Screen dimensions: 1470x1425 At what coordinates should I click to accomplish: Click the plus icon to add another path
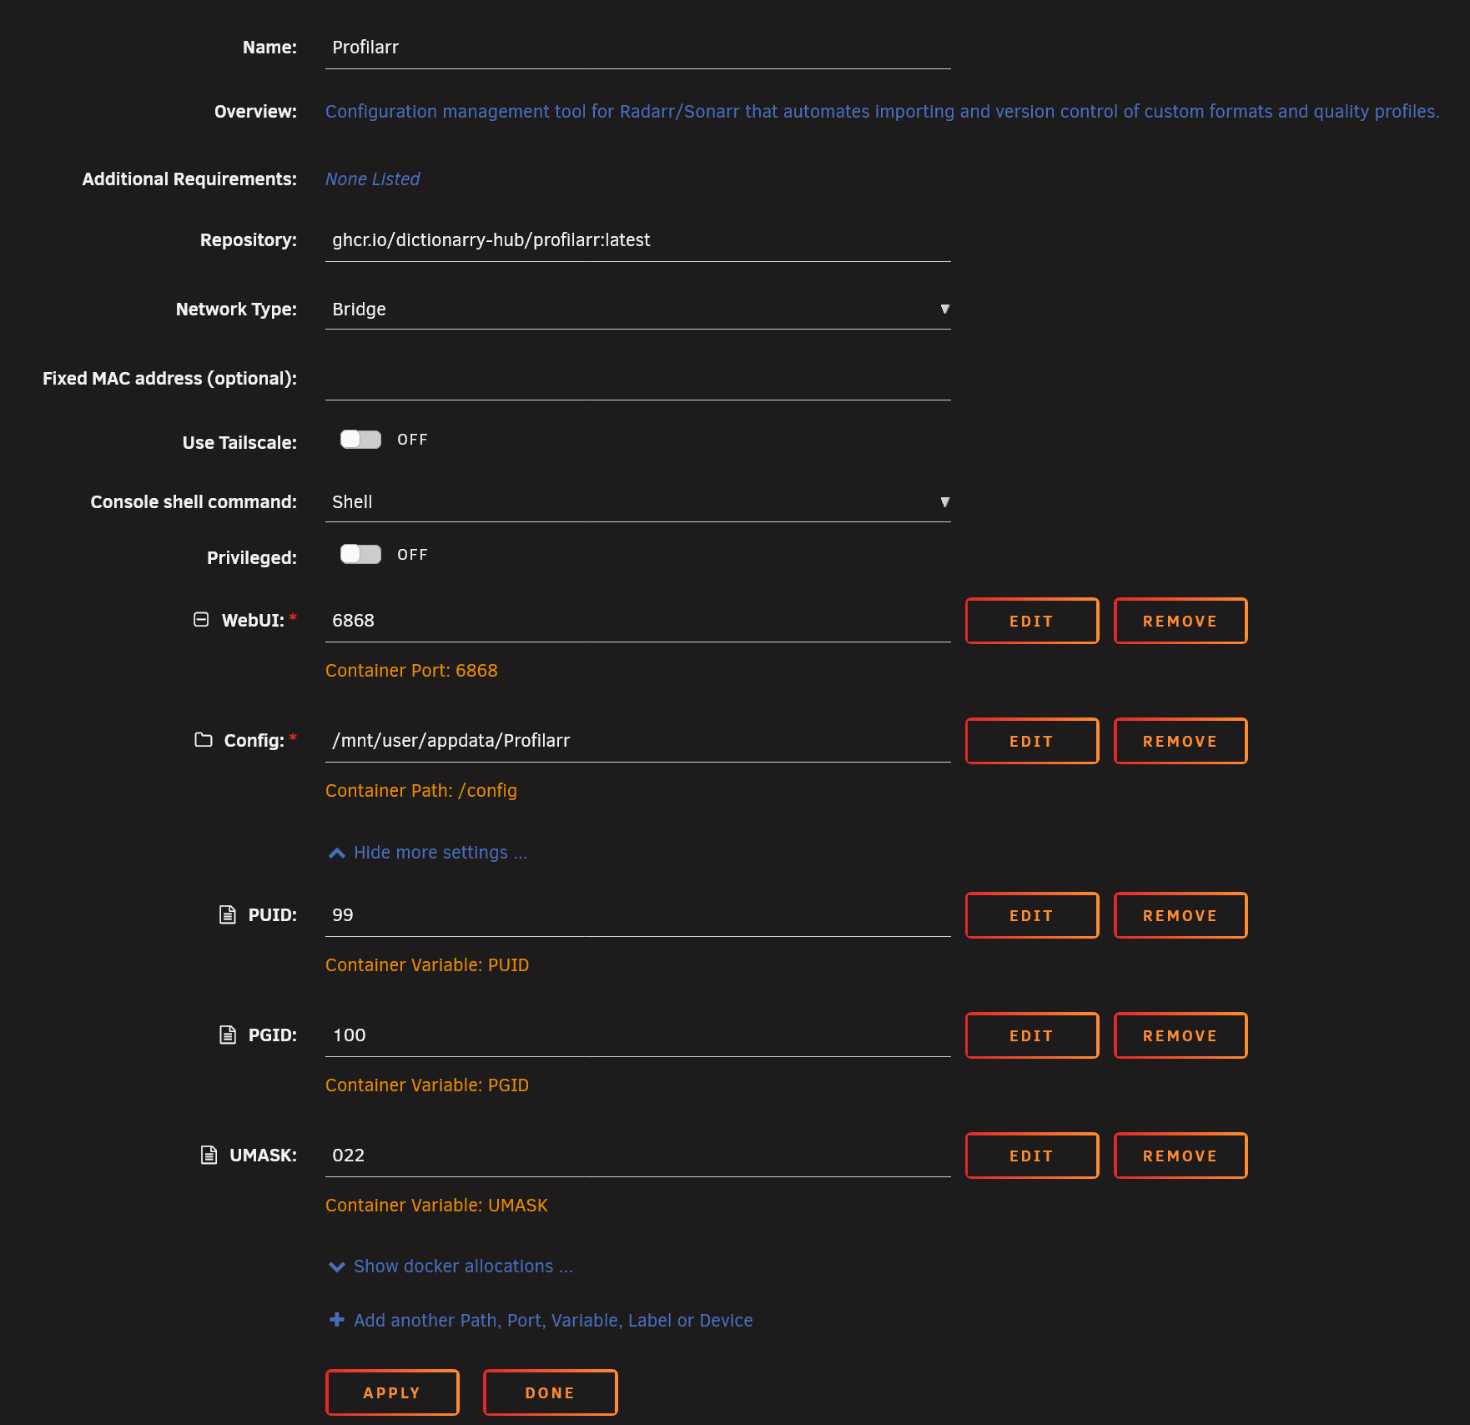click(337, 1319)
